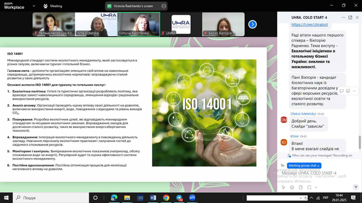The width and height of the screenshot is (362, 203).
Task: Pop out the chat panel window
Action: point(350,18)
